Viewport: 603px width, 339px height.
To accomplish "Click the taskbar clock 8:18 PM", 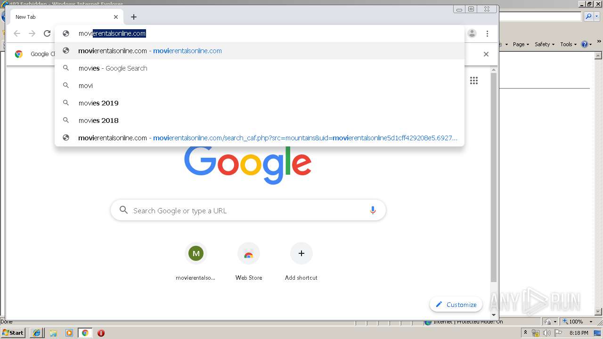I will [579, 333].
